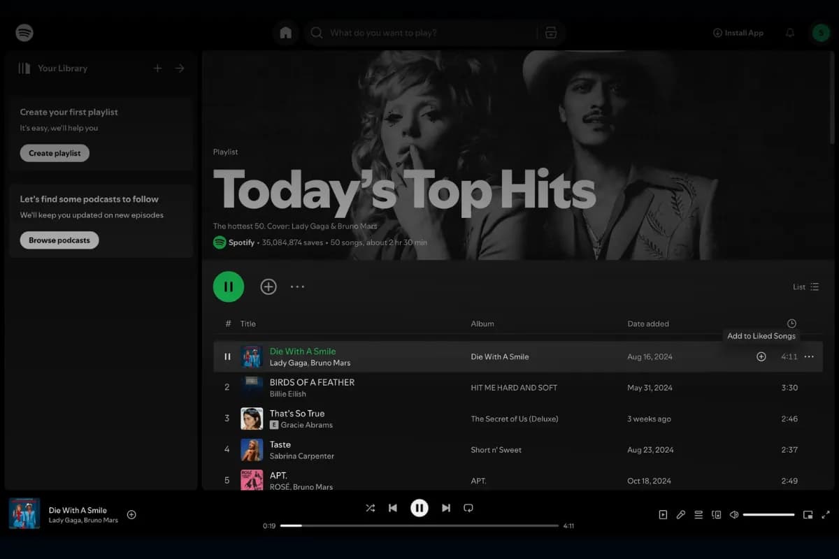This screenshot has width=839, height=559.
Task: Open notifications bell
Action: click(789, 32)
